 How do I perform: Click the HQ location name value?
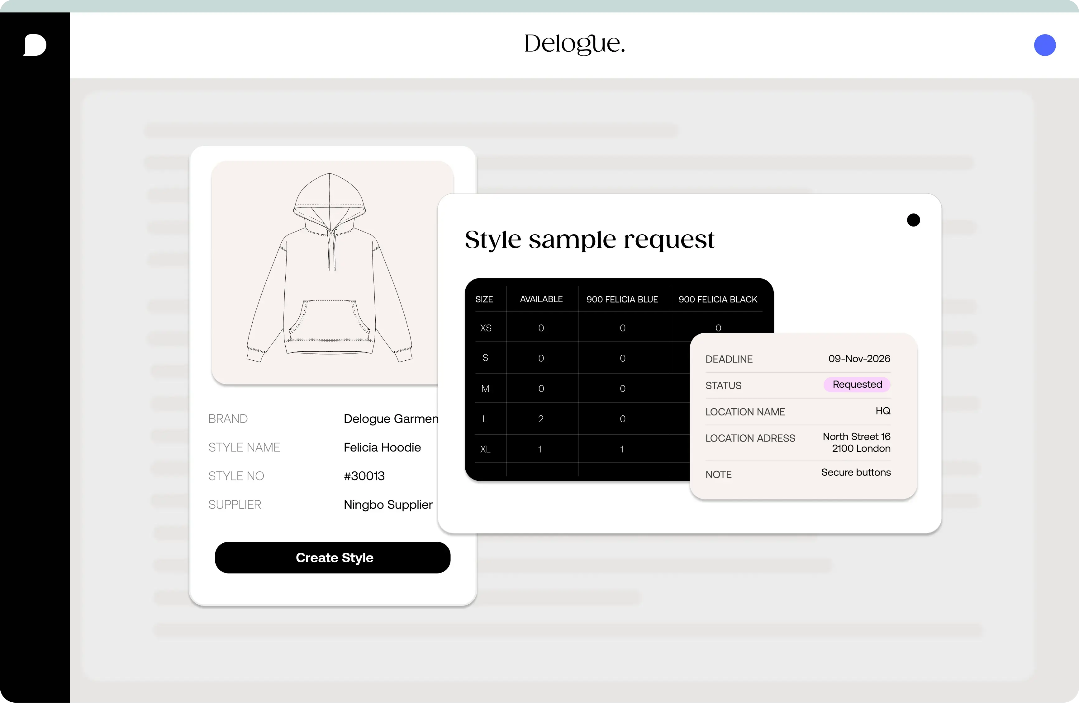click(883, 411)
